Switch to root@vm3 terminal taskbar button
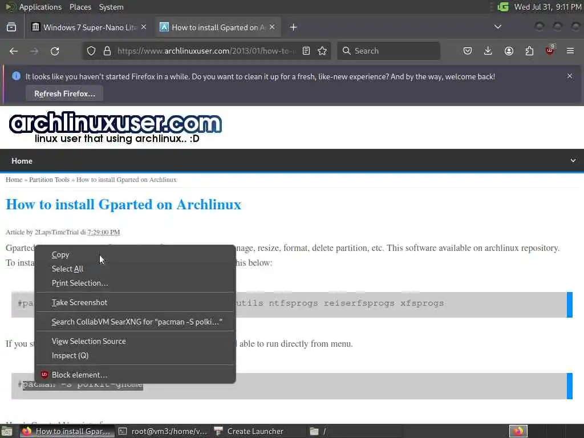Image resolution: width=584 pixels, height=438 pixels. 163,431
